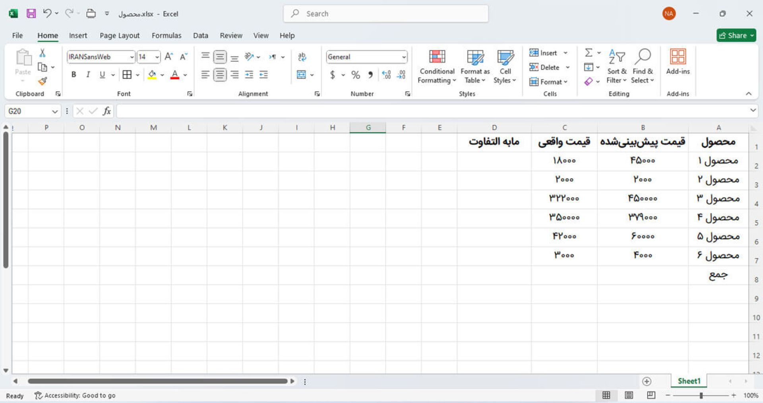This screenshot has width=763, height=403.
Task: Open the Font Size dropdown
Action: [157, 57]
